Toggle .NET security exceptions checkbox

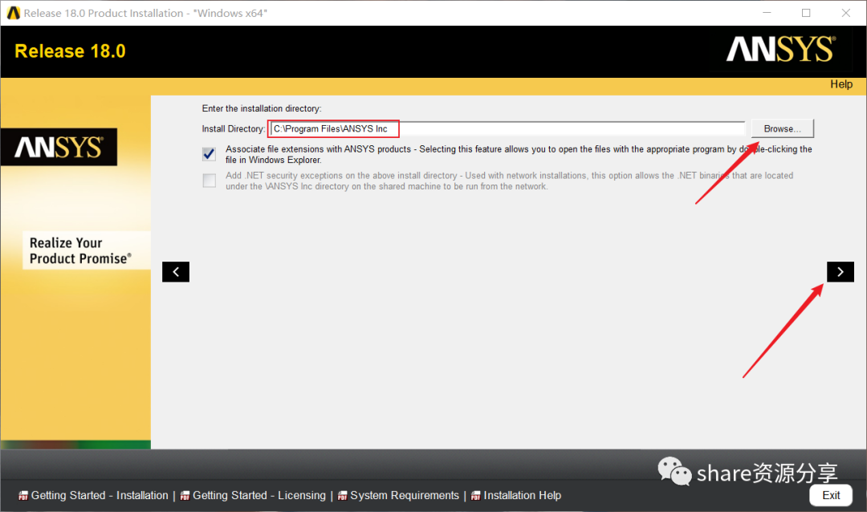coord(209,181)
